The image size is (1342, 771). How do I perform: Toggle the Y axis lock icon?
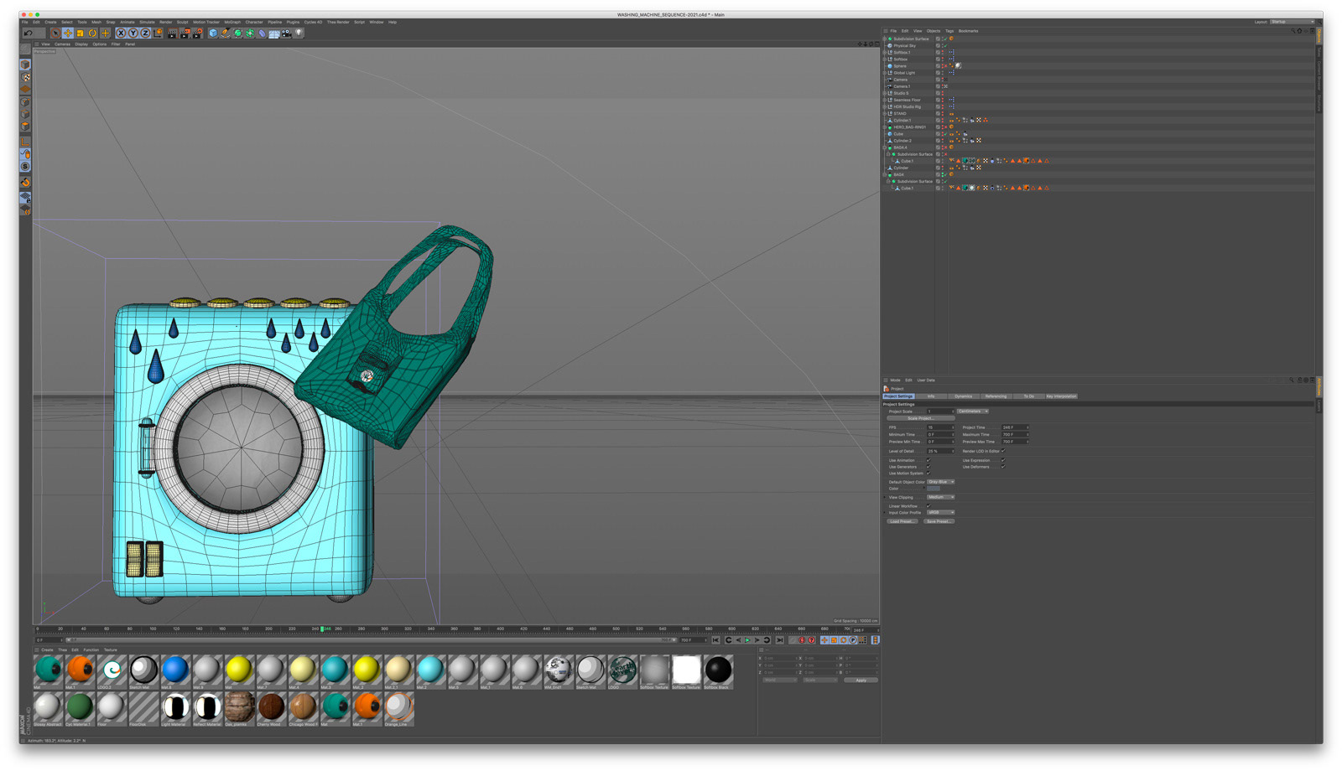pos(133,34)
